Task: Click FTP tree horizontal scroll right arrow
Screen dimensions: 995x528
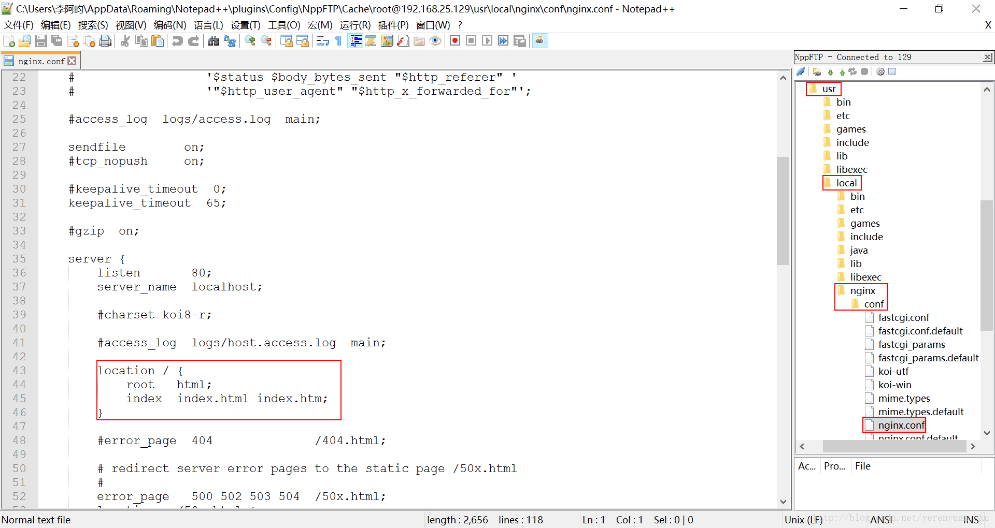Action: click(x=973, y=446)
